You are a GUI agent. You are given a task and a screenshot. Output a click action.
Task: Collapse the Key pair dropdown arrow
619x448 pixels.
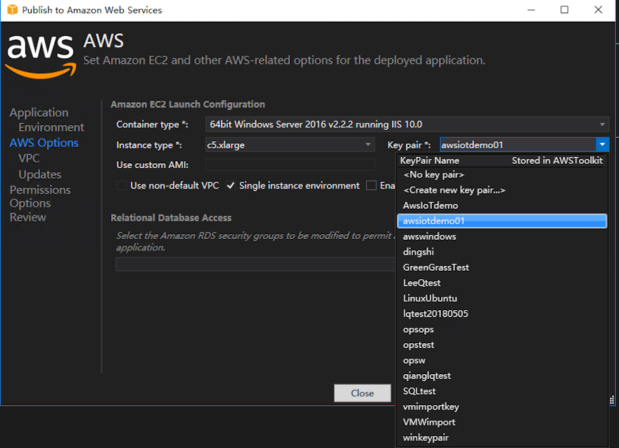tap(602, 145)
